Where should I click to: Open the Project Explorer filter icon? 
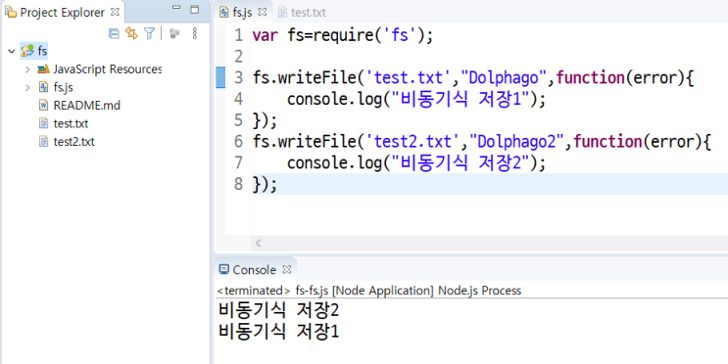coord(149,33)
